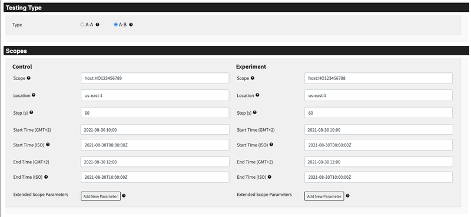Select the A-B testing type radio button
The width and height of the screenshot is (471, 217).
(x=115, y=25)
